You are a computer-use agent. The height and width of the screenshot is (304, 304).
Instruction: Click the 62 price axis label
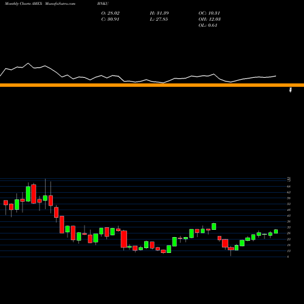[289, 192]
